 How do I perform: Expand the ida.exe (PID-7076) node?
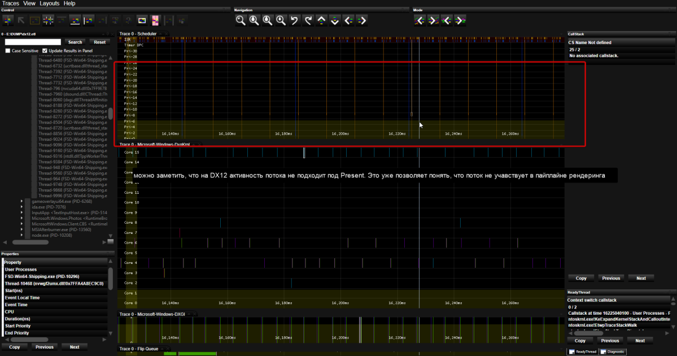(x=21, y=207)
